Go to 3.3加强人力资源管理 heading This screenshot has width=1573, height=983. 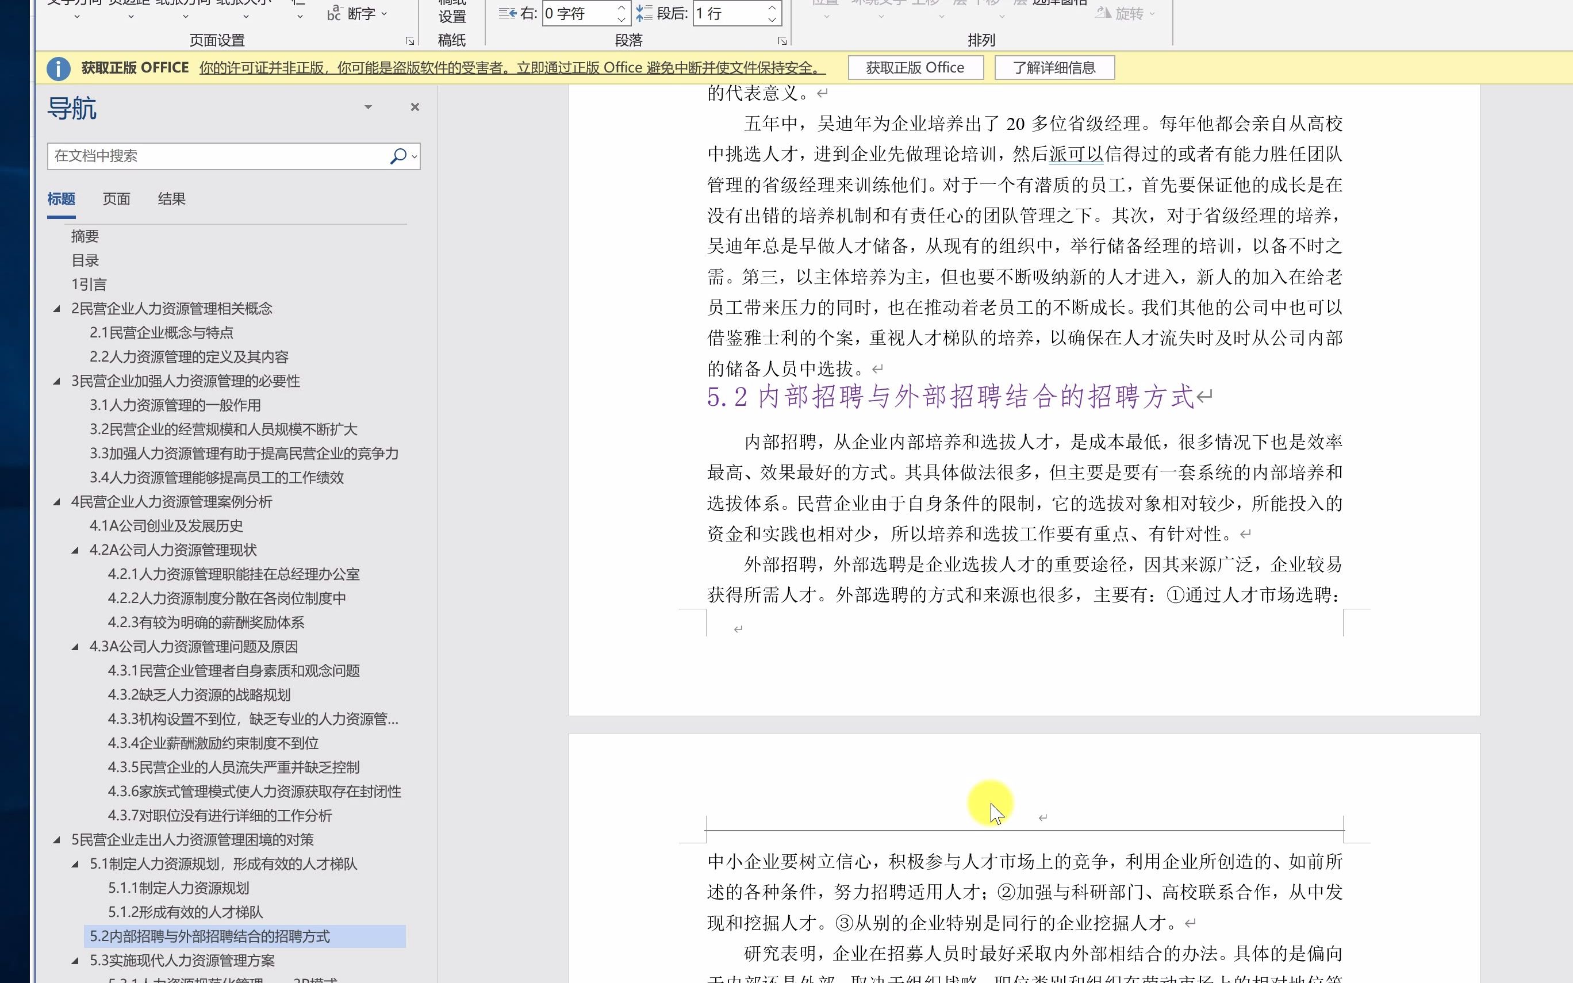[244, 453]
